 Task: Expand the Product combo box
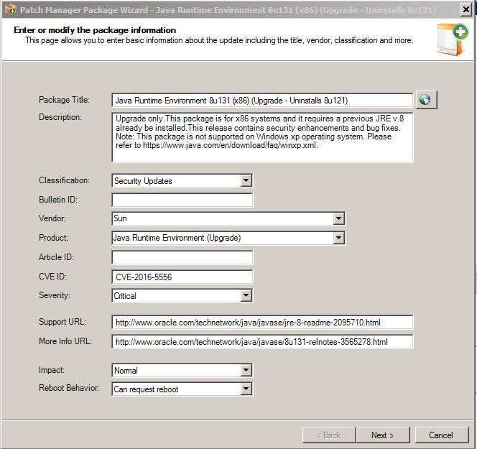point(338,238)
